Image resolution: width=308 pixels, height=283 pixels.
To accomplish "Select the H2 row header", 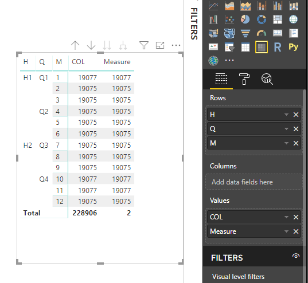I will tap(28, 146).
